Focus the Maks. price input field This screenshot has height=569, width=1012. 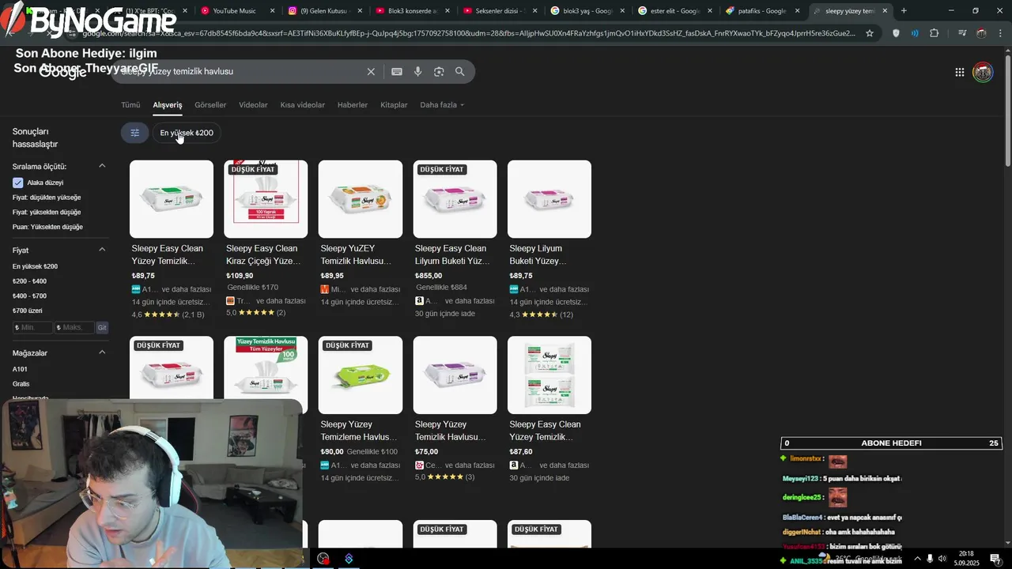[x=74, y=327]
